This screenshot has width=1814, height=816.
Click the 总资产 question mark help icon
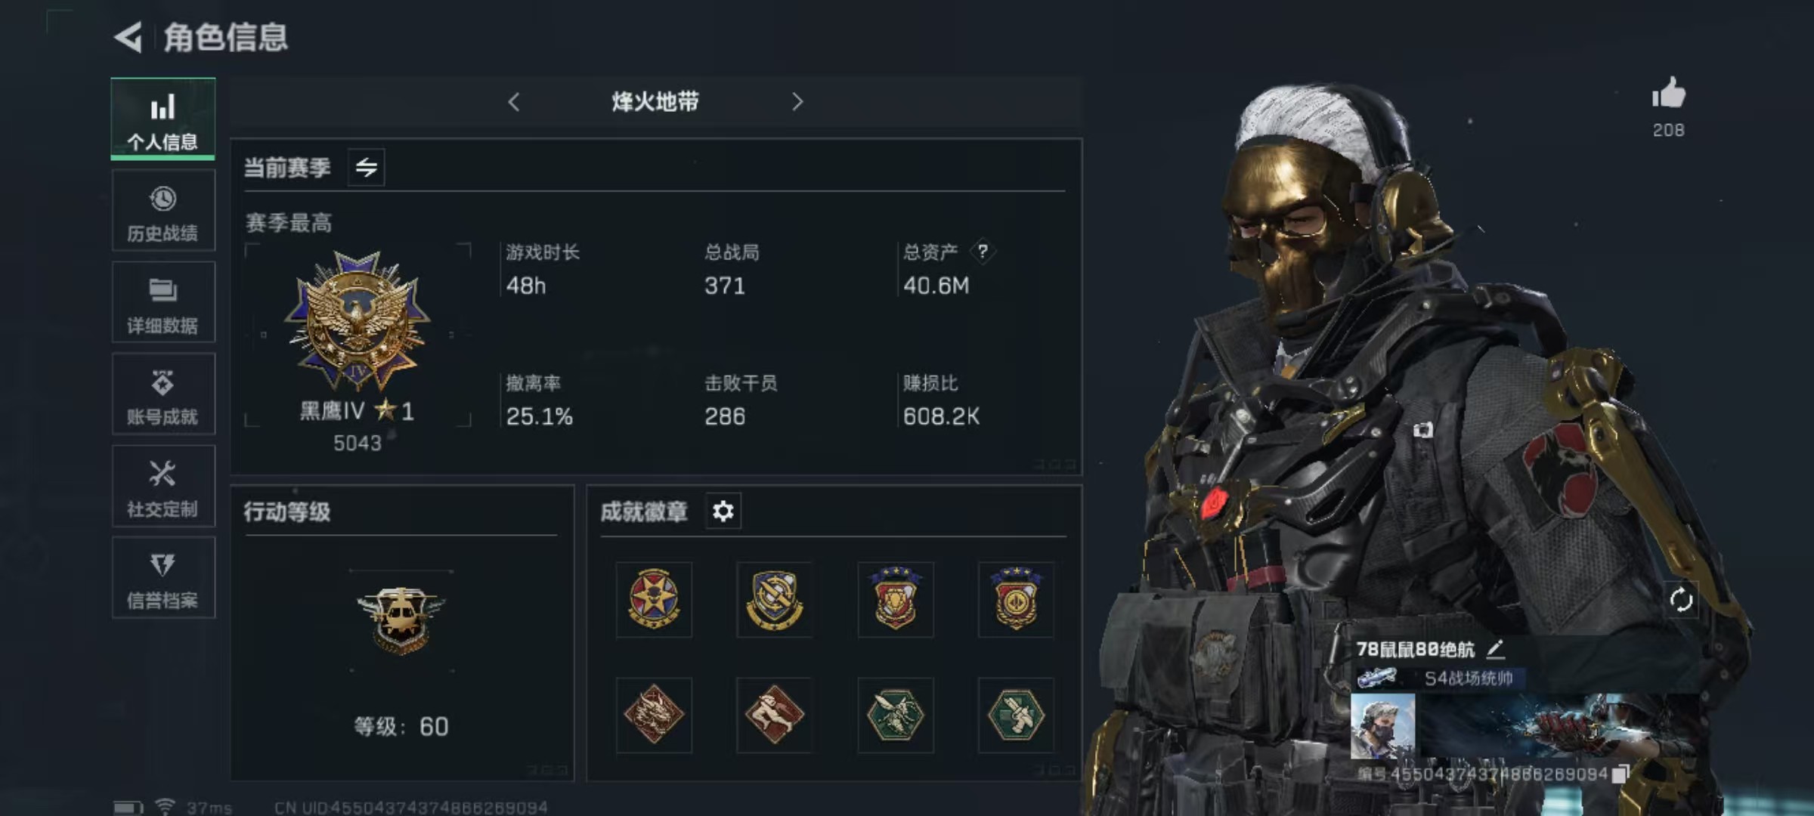coord(982,252)
